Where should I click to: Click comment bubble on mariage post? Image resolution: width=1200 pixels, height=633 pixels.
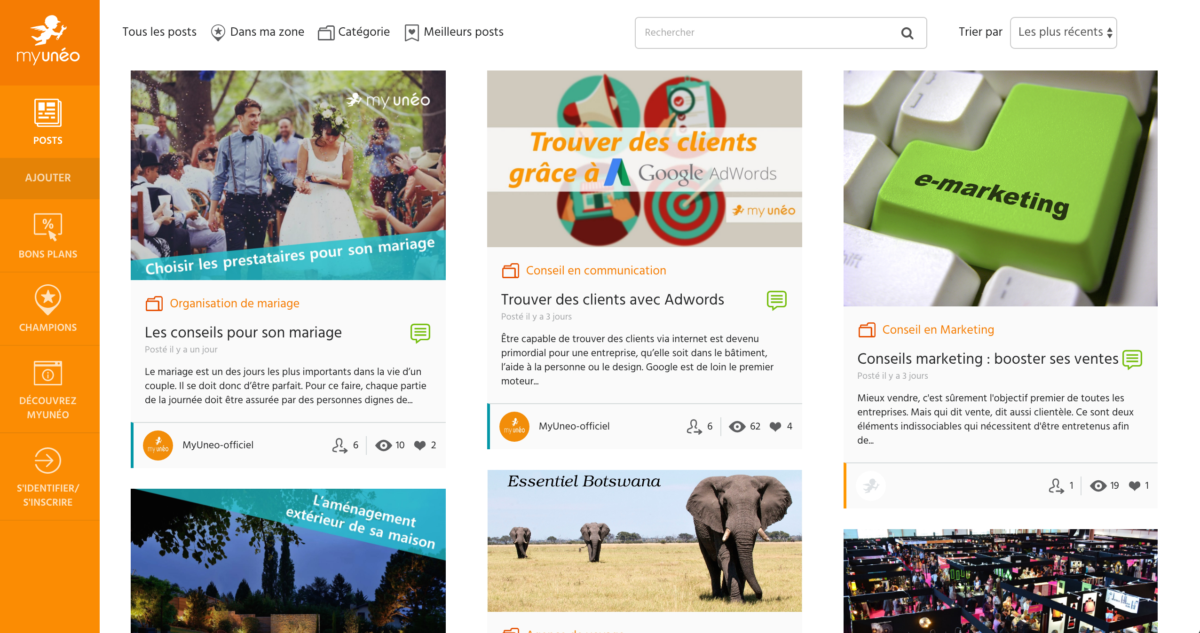(420, 333)
